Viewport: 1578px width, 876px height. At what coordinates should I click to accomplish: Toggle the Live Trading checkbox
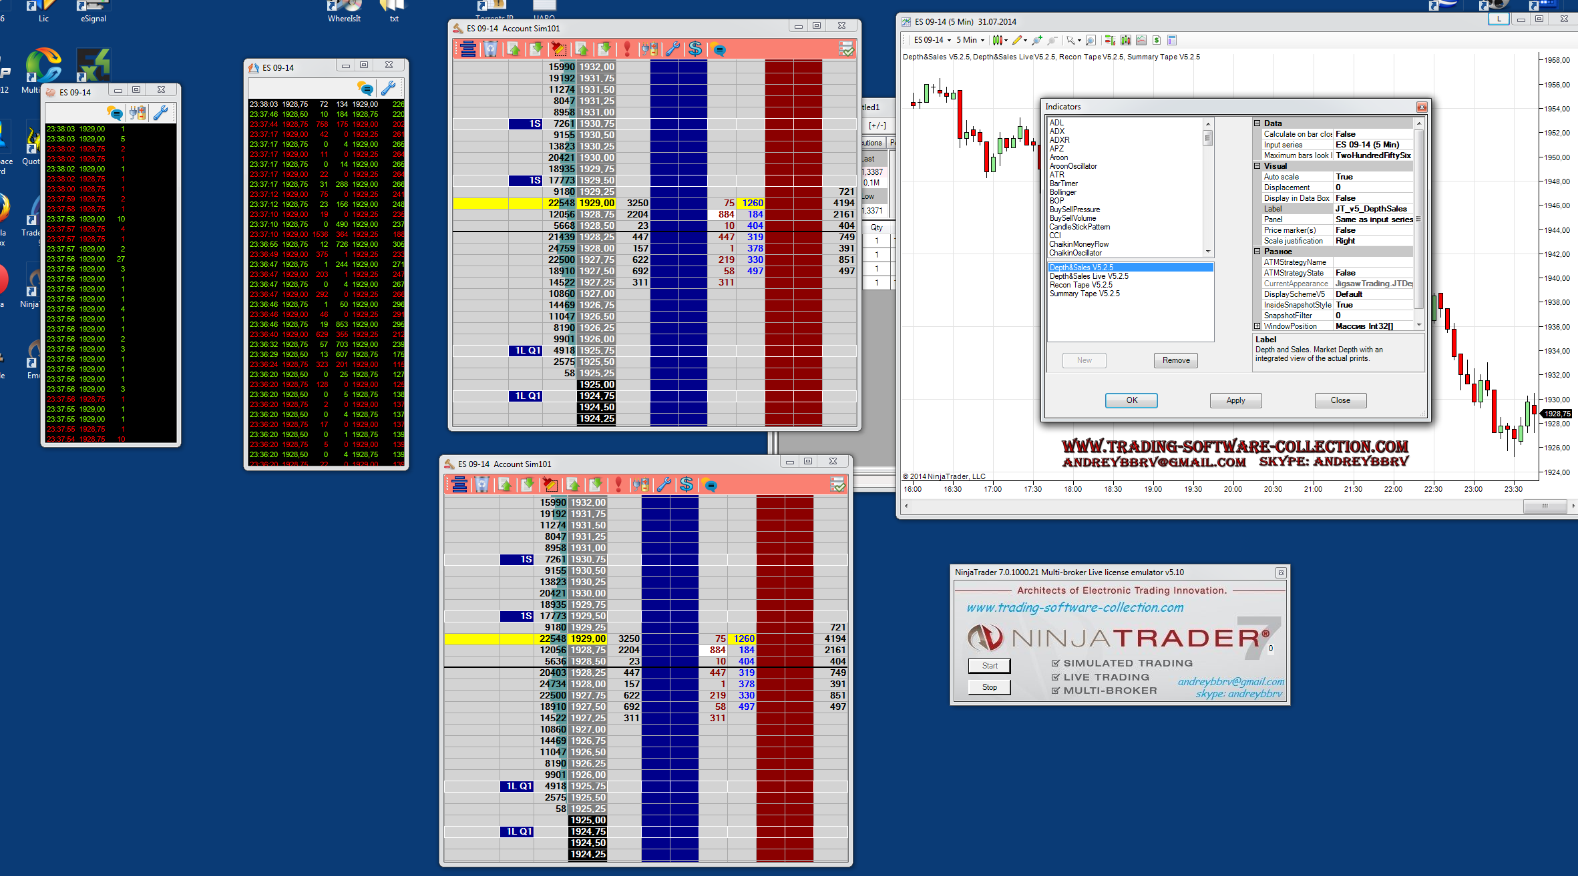1055,677
